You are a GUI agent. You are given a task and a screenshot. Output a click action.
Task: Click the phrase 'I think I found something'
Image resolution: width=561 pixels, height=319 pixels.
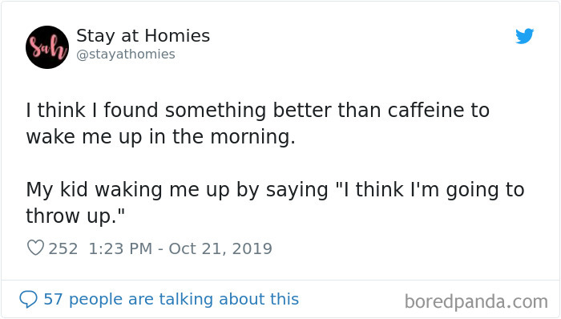146,110
